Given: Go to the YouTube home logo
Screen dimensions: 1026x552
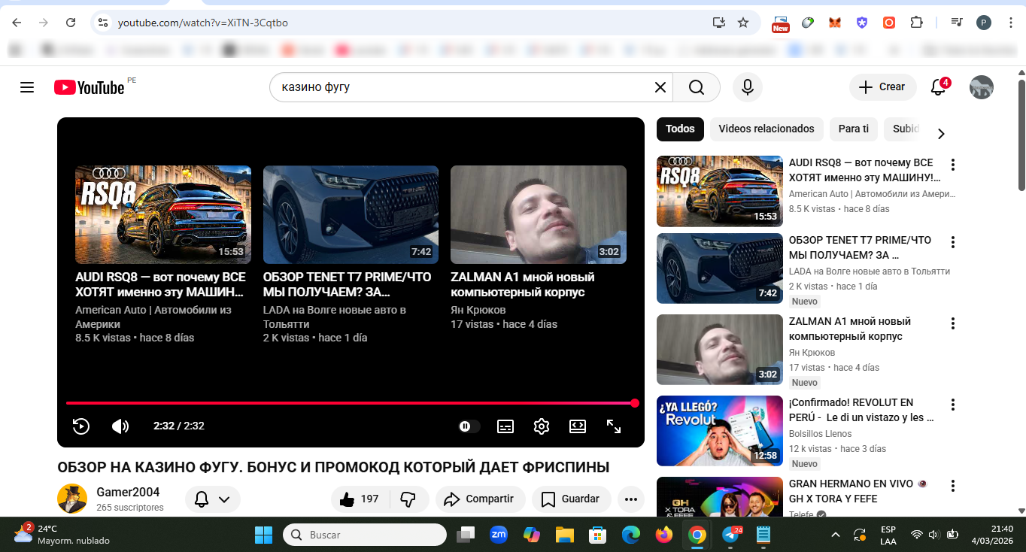Looking at the screenshot, I should [90, 87].
